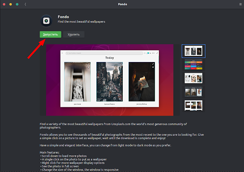Click 'Right click for more wallpaper display options' line
The height and width of the screenshot is (172, 244).
72,163
